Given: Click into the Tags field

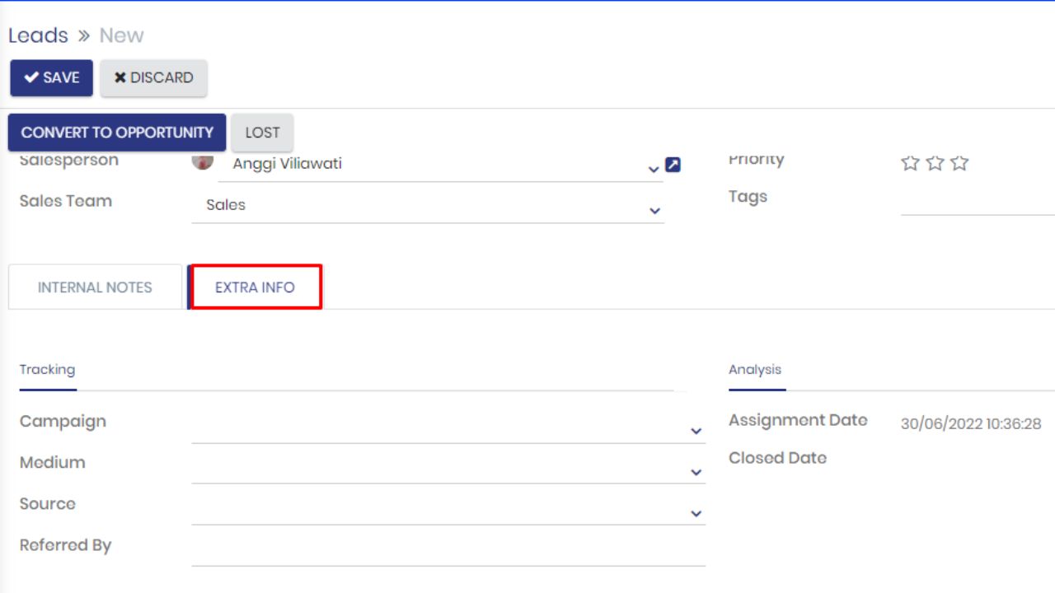Looking at the screenshot, I should (x=977, y=201).
